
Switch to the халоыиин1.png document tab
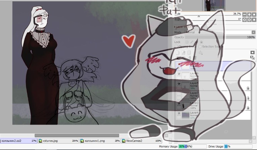[100, 141]
